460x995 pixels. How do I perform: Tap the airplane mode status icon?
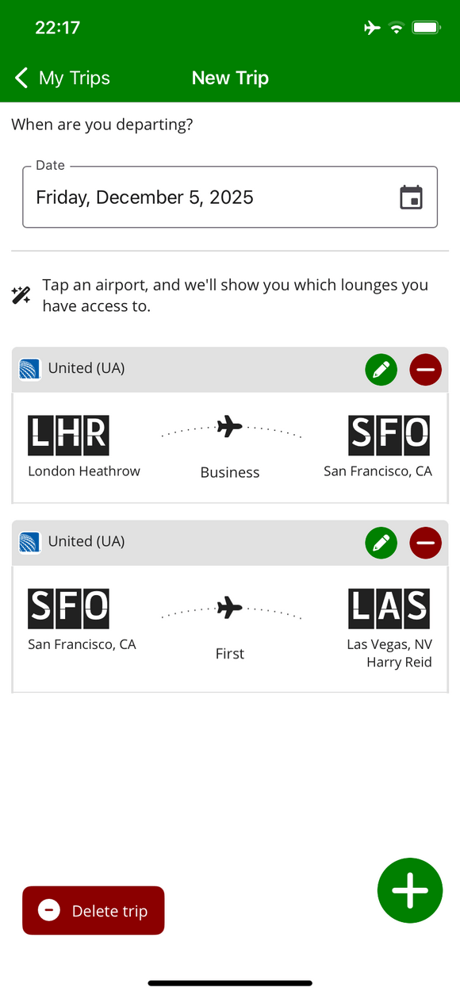372,26
